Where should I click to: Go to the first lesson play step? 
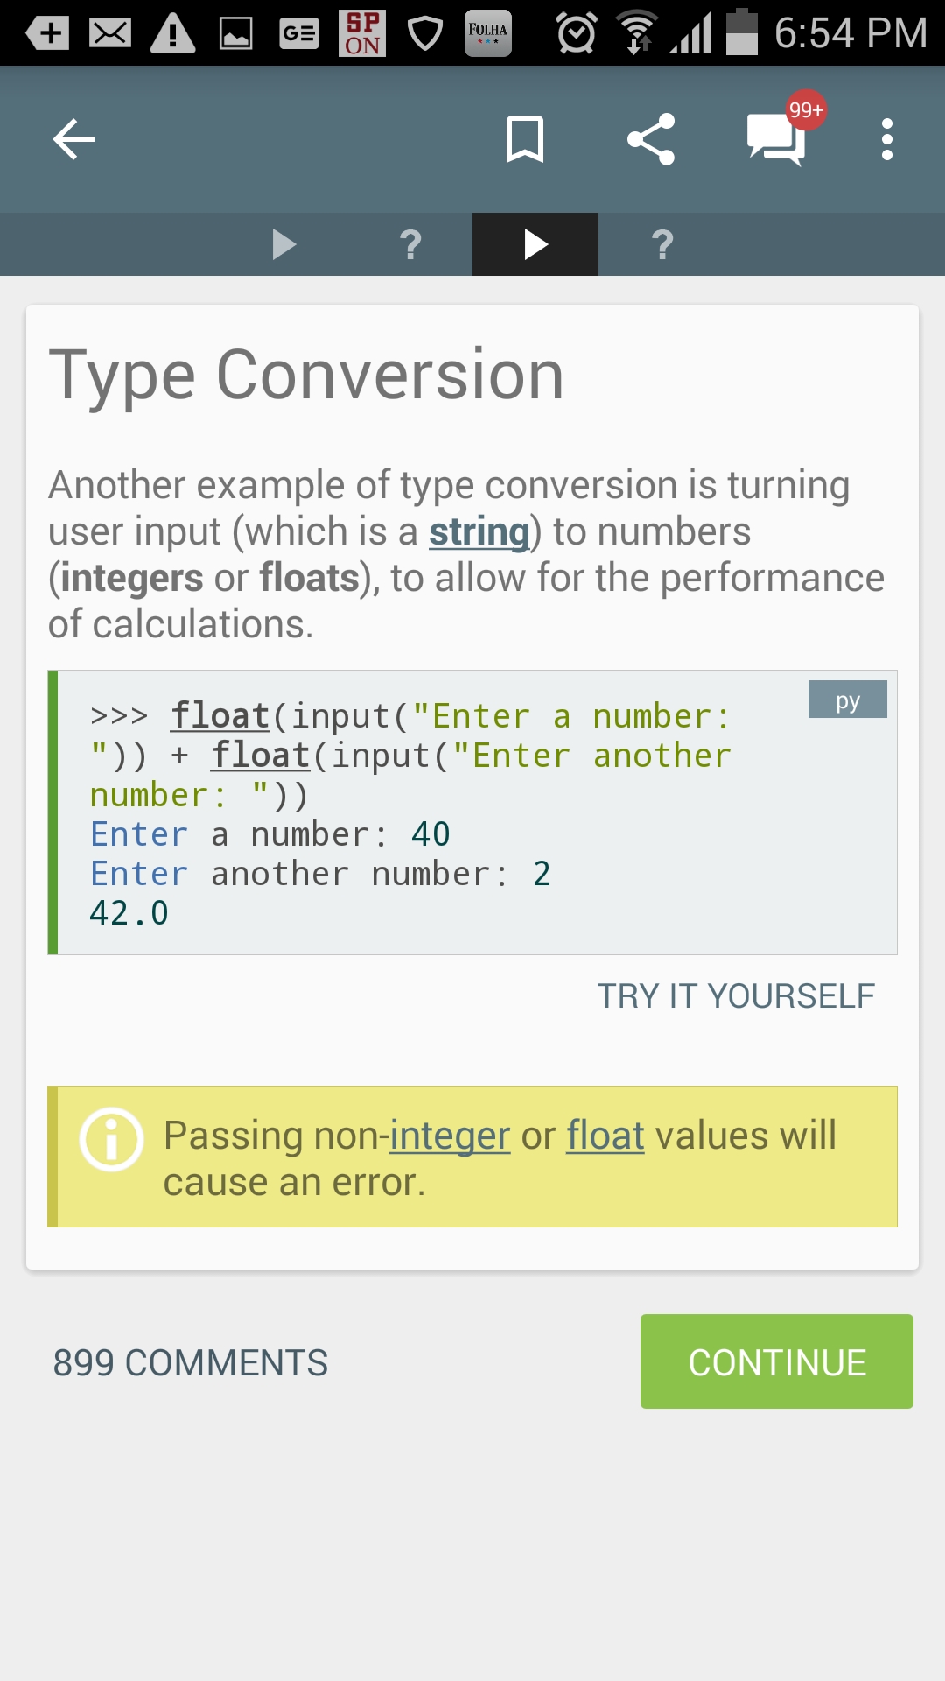click(283, 245)
